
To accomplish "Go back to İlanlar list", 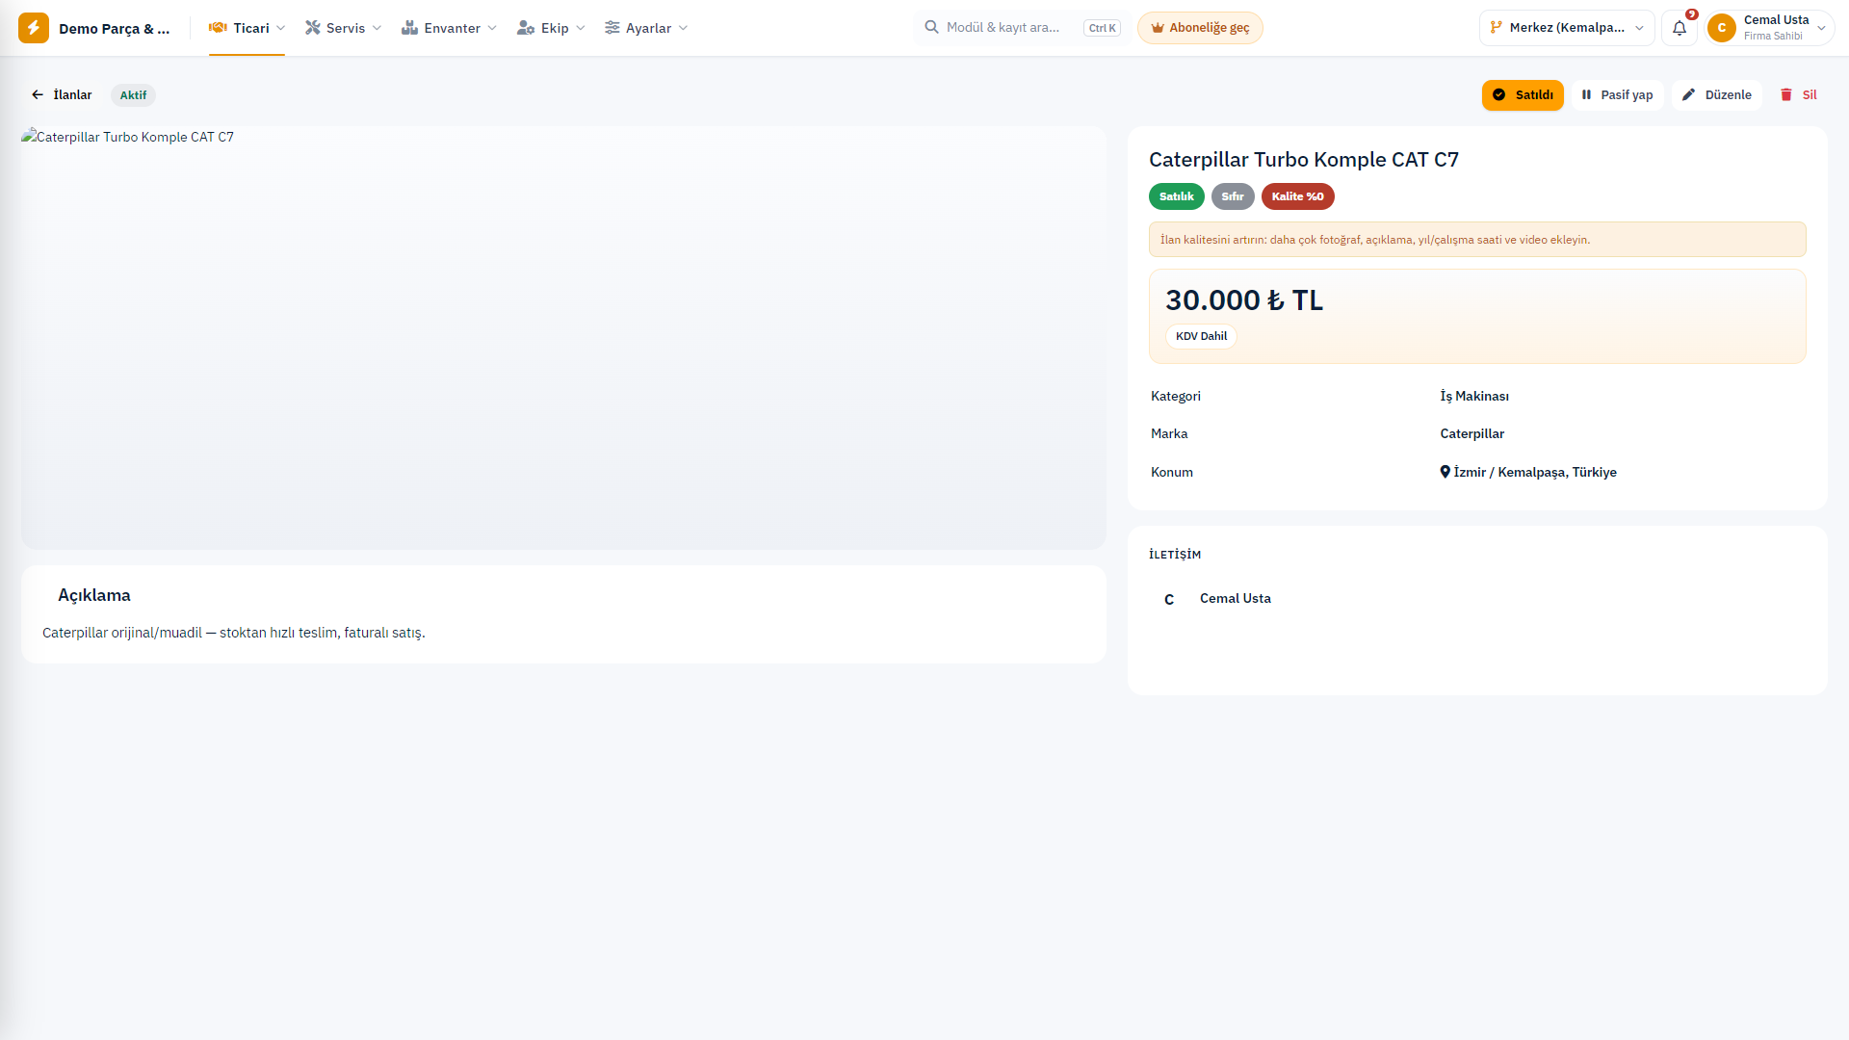I will [x=62, y=94].
